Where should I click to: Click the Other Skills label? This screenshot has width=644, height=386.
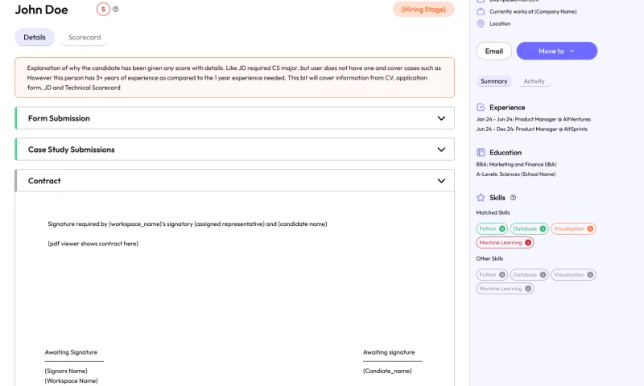[489, 258]
